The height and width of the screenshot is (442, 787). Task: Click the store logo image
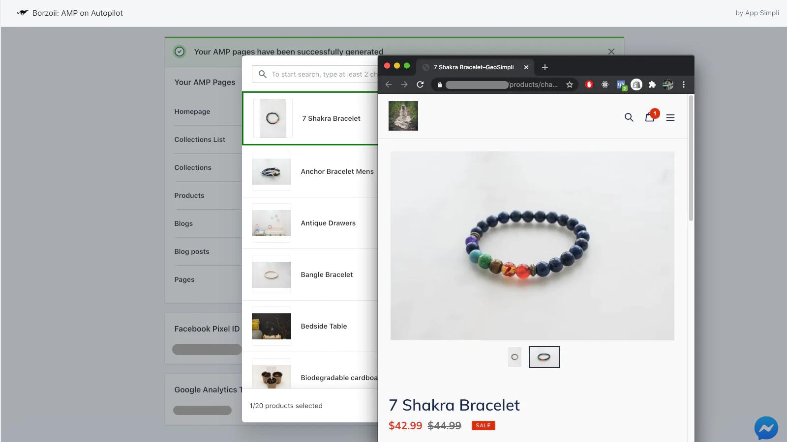pos(403,116)
